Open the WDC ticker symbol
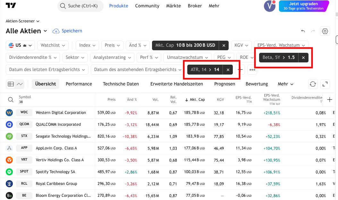The image size is (338, 200). (24, 112)
